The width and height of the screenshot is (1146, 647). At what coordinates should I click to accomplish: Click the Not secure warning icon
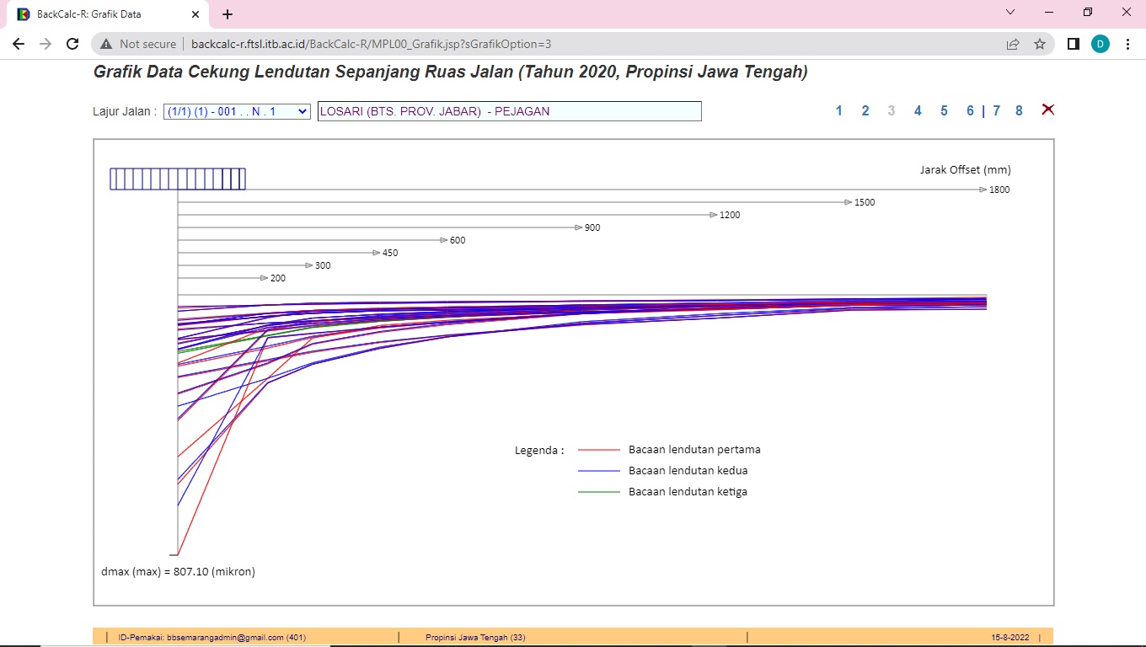(x=106, y=44)
